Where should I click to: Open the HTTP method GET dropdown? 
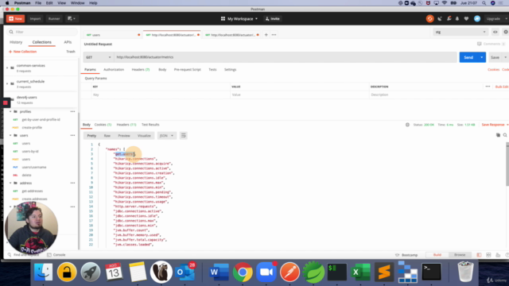click(x=98, y=57)
